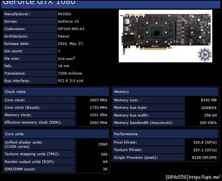
Task: Click the GeForce GTX 1080 title heading
Action: [x=39, y=2]
